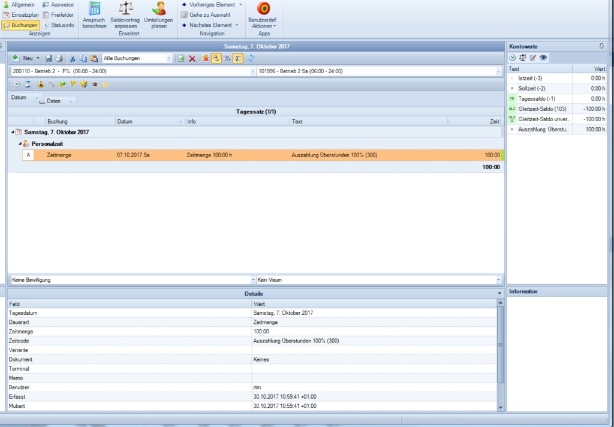
Task: Open Saldovortrag anpassen scales icon
Action: (x=126, y=8)
